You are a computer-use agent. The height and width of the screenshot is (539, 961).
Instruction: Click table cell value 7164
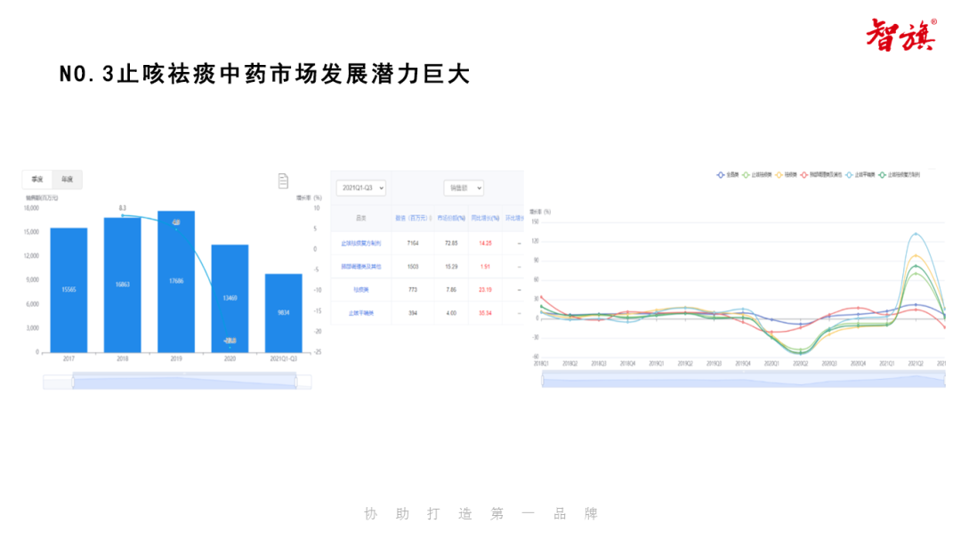coord(413,244)
